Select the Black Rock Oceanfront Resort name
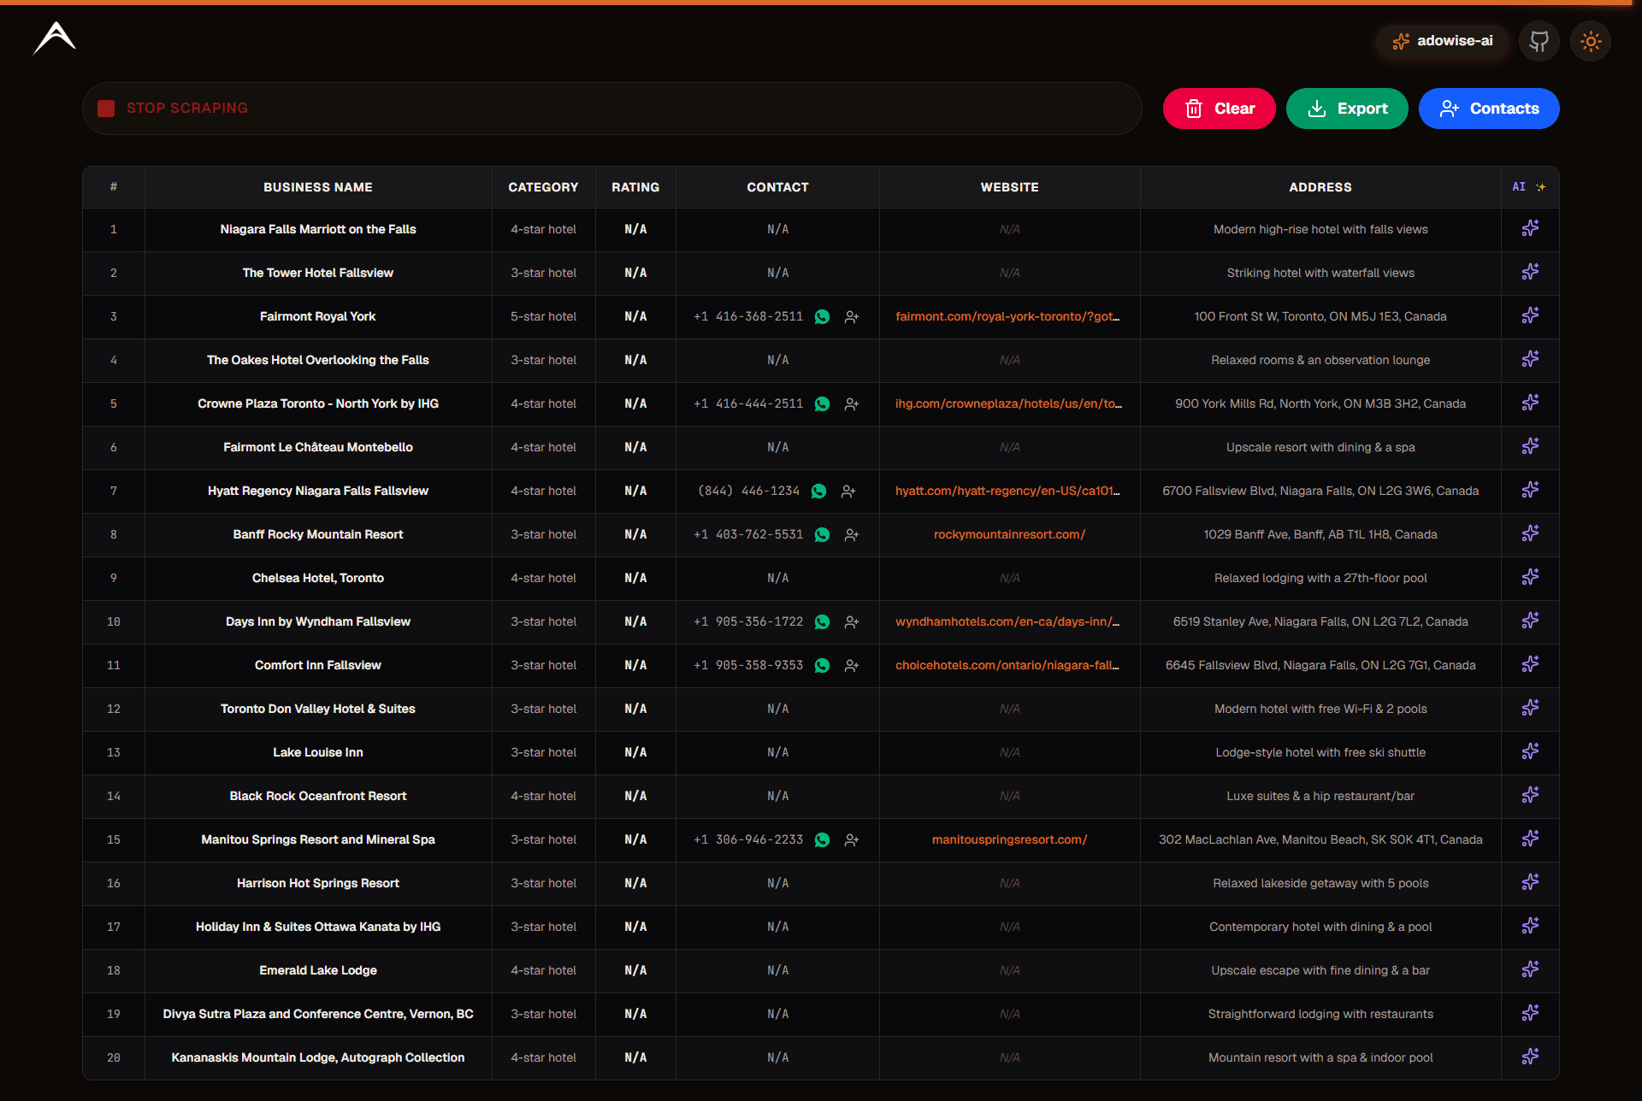Viewport: 1642px width, 1101px height. pos(318,796)
